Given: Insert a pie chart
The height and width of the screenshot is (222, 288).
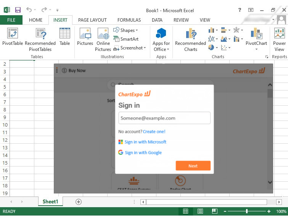Looking at the screenshot, I should 213,48.
